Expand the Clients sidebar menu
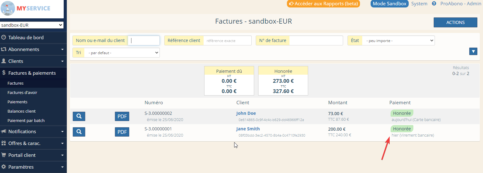The height and width of the screenshot is (173, 483). coord(33,61)
